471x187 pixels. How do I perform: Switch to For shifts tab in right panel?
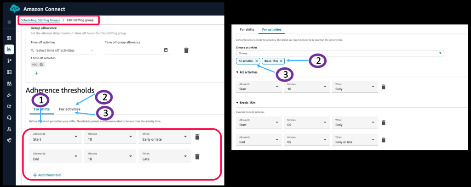coord(247,29)
